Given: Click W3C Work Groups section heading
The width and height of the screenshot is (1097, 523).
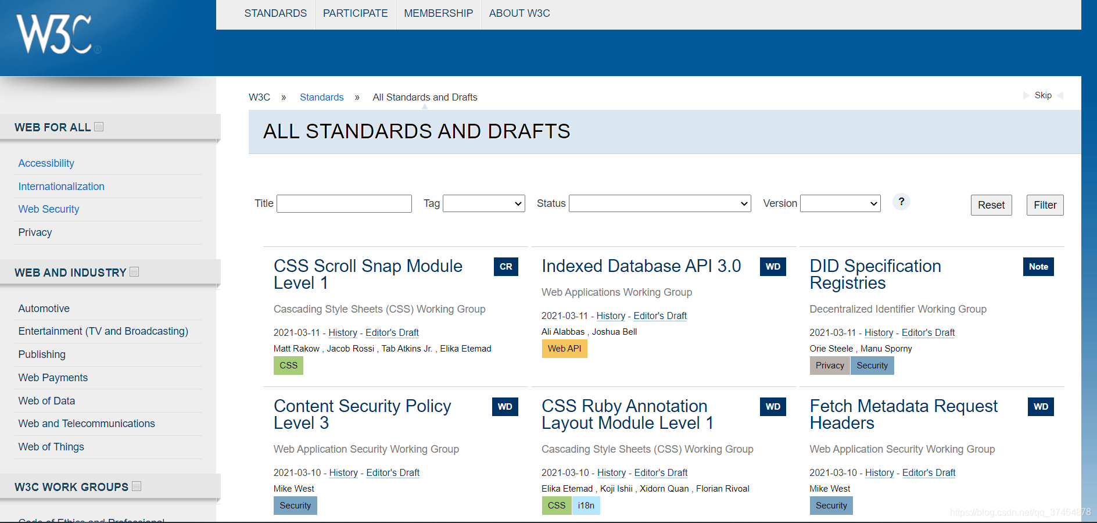Looking at the screenshot, I should click(71, 487).
